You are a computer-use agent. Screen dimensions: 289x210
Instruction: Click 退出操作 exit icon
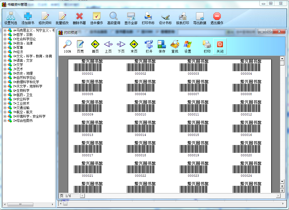pyautogui.click(x=217, y=18)
